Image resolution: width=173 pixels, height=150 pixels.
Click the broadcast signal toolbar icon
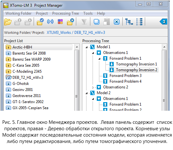[50, 21]
